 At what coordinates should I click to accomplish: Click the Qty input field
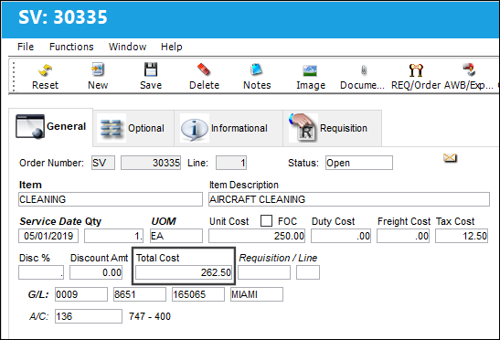(x=114, y=236)
